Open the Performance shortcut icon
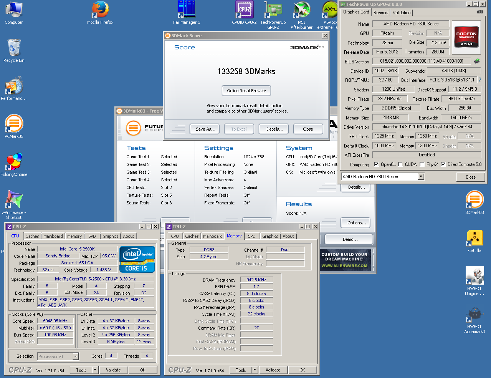The width and height of the screenshot is (491, 378). point(14,89)
